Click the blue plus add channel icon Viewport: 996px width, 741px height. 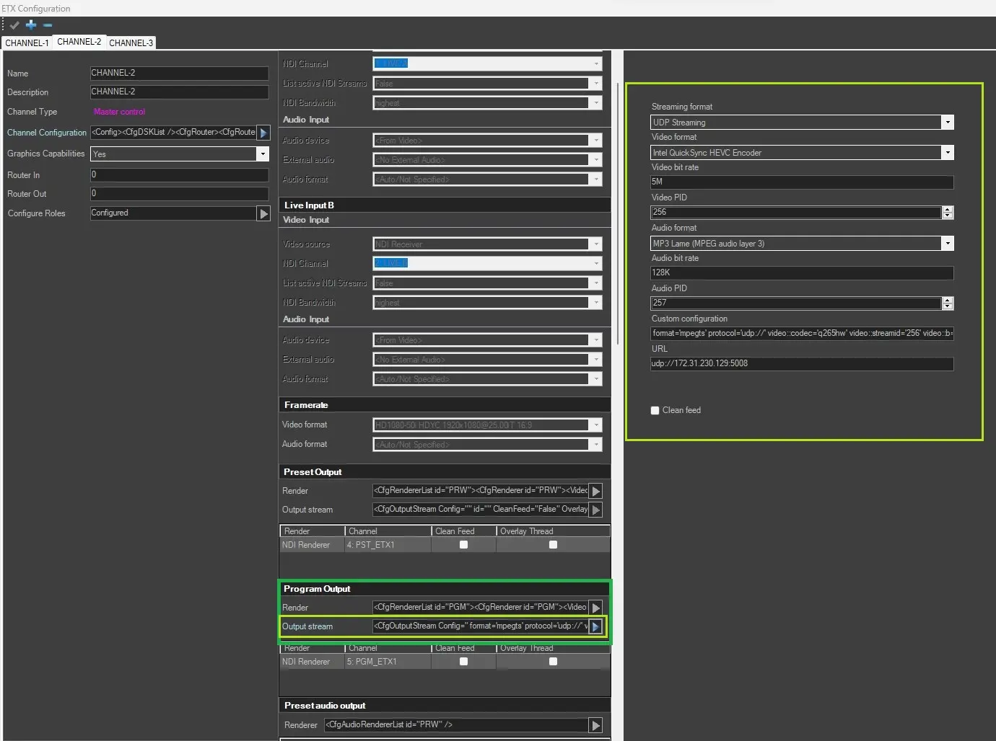[31, 25]
